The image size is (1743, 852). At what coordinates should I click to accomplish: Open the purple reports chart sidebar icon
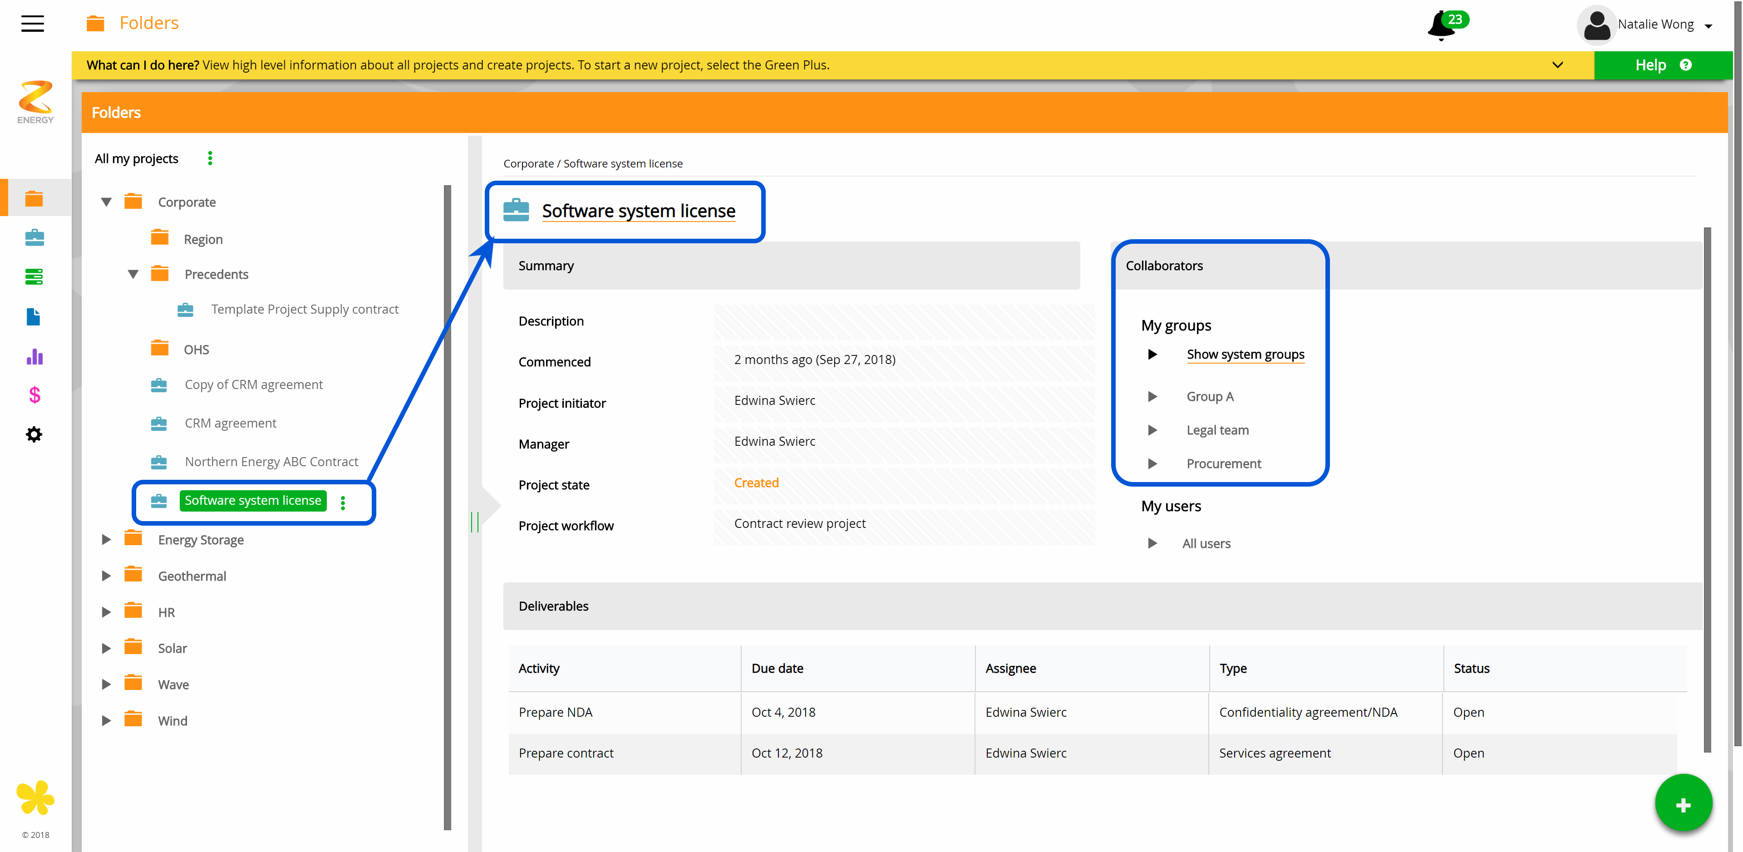34,356
